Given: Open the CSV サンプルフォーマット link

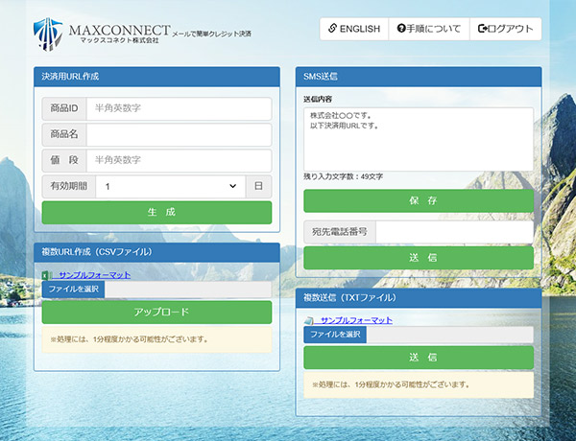Looking at the screenshot, I should pos(94,275).
